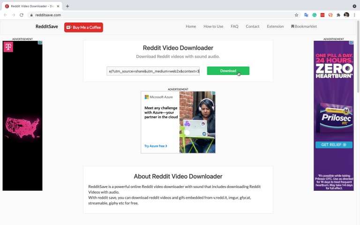Click GET RELIEF button in Prilosec ad
360x225 pixels.
click(x=334, y=145)
